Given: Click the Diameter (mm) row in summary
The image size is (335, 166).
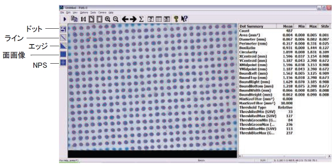Looking at the screenshot, I should point(284,40).
